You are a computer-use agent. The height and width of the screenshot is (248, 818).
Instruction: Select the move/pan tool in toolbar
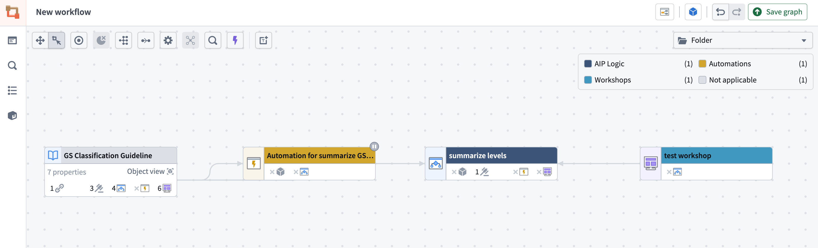pos(40,40)
